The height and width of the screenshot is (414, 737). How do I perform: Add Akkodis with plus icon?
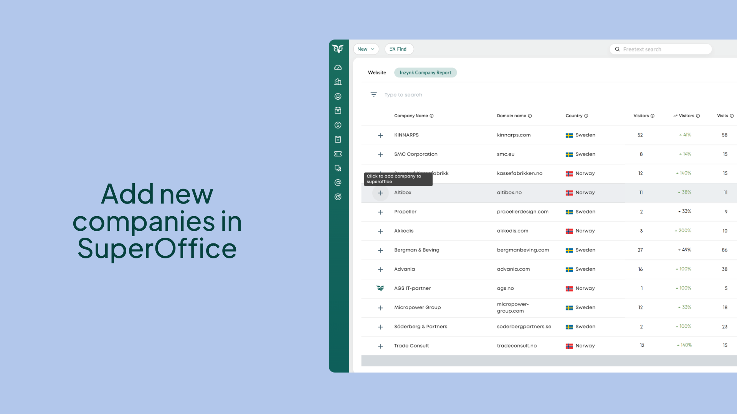[380, 231]
